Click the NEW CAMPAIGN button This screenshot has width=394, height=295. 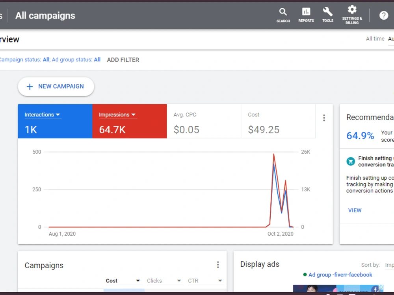point(56,87)
